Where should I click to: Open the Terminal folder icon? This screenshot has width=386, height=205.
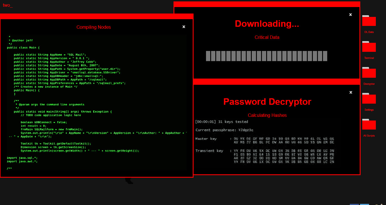point(369,46)
